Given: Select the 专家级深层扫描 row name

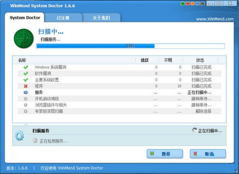Looking at the screenshot, I should [x=49, y=111].
